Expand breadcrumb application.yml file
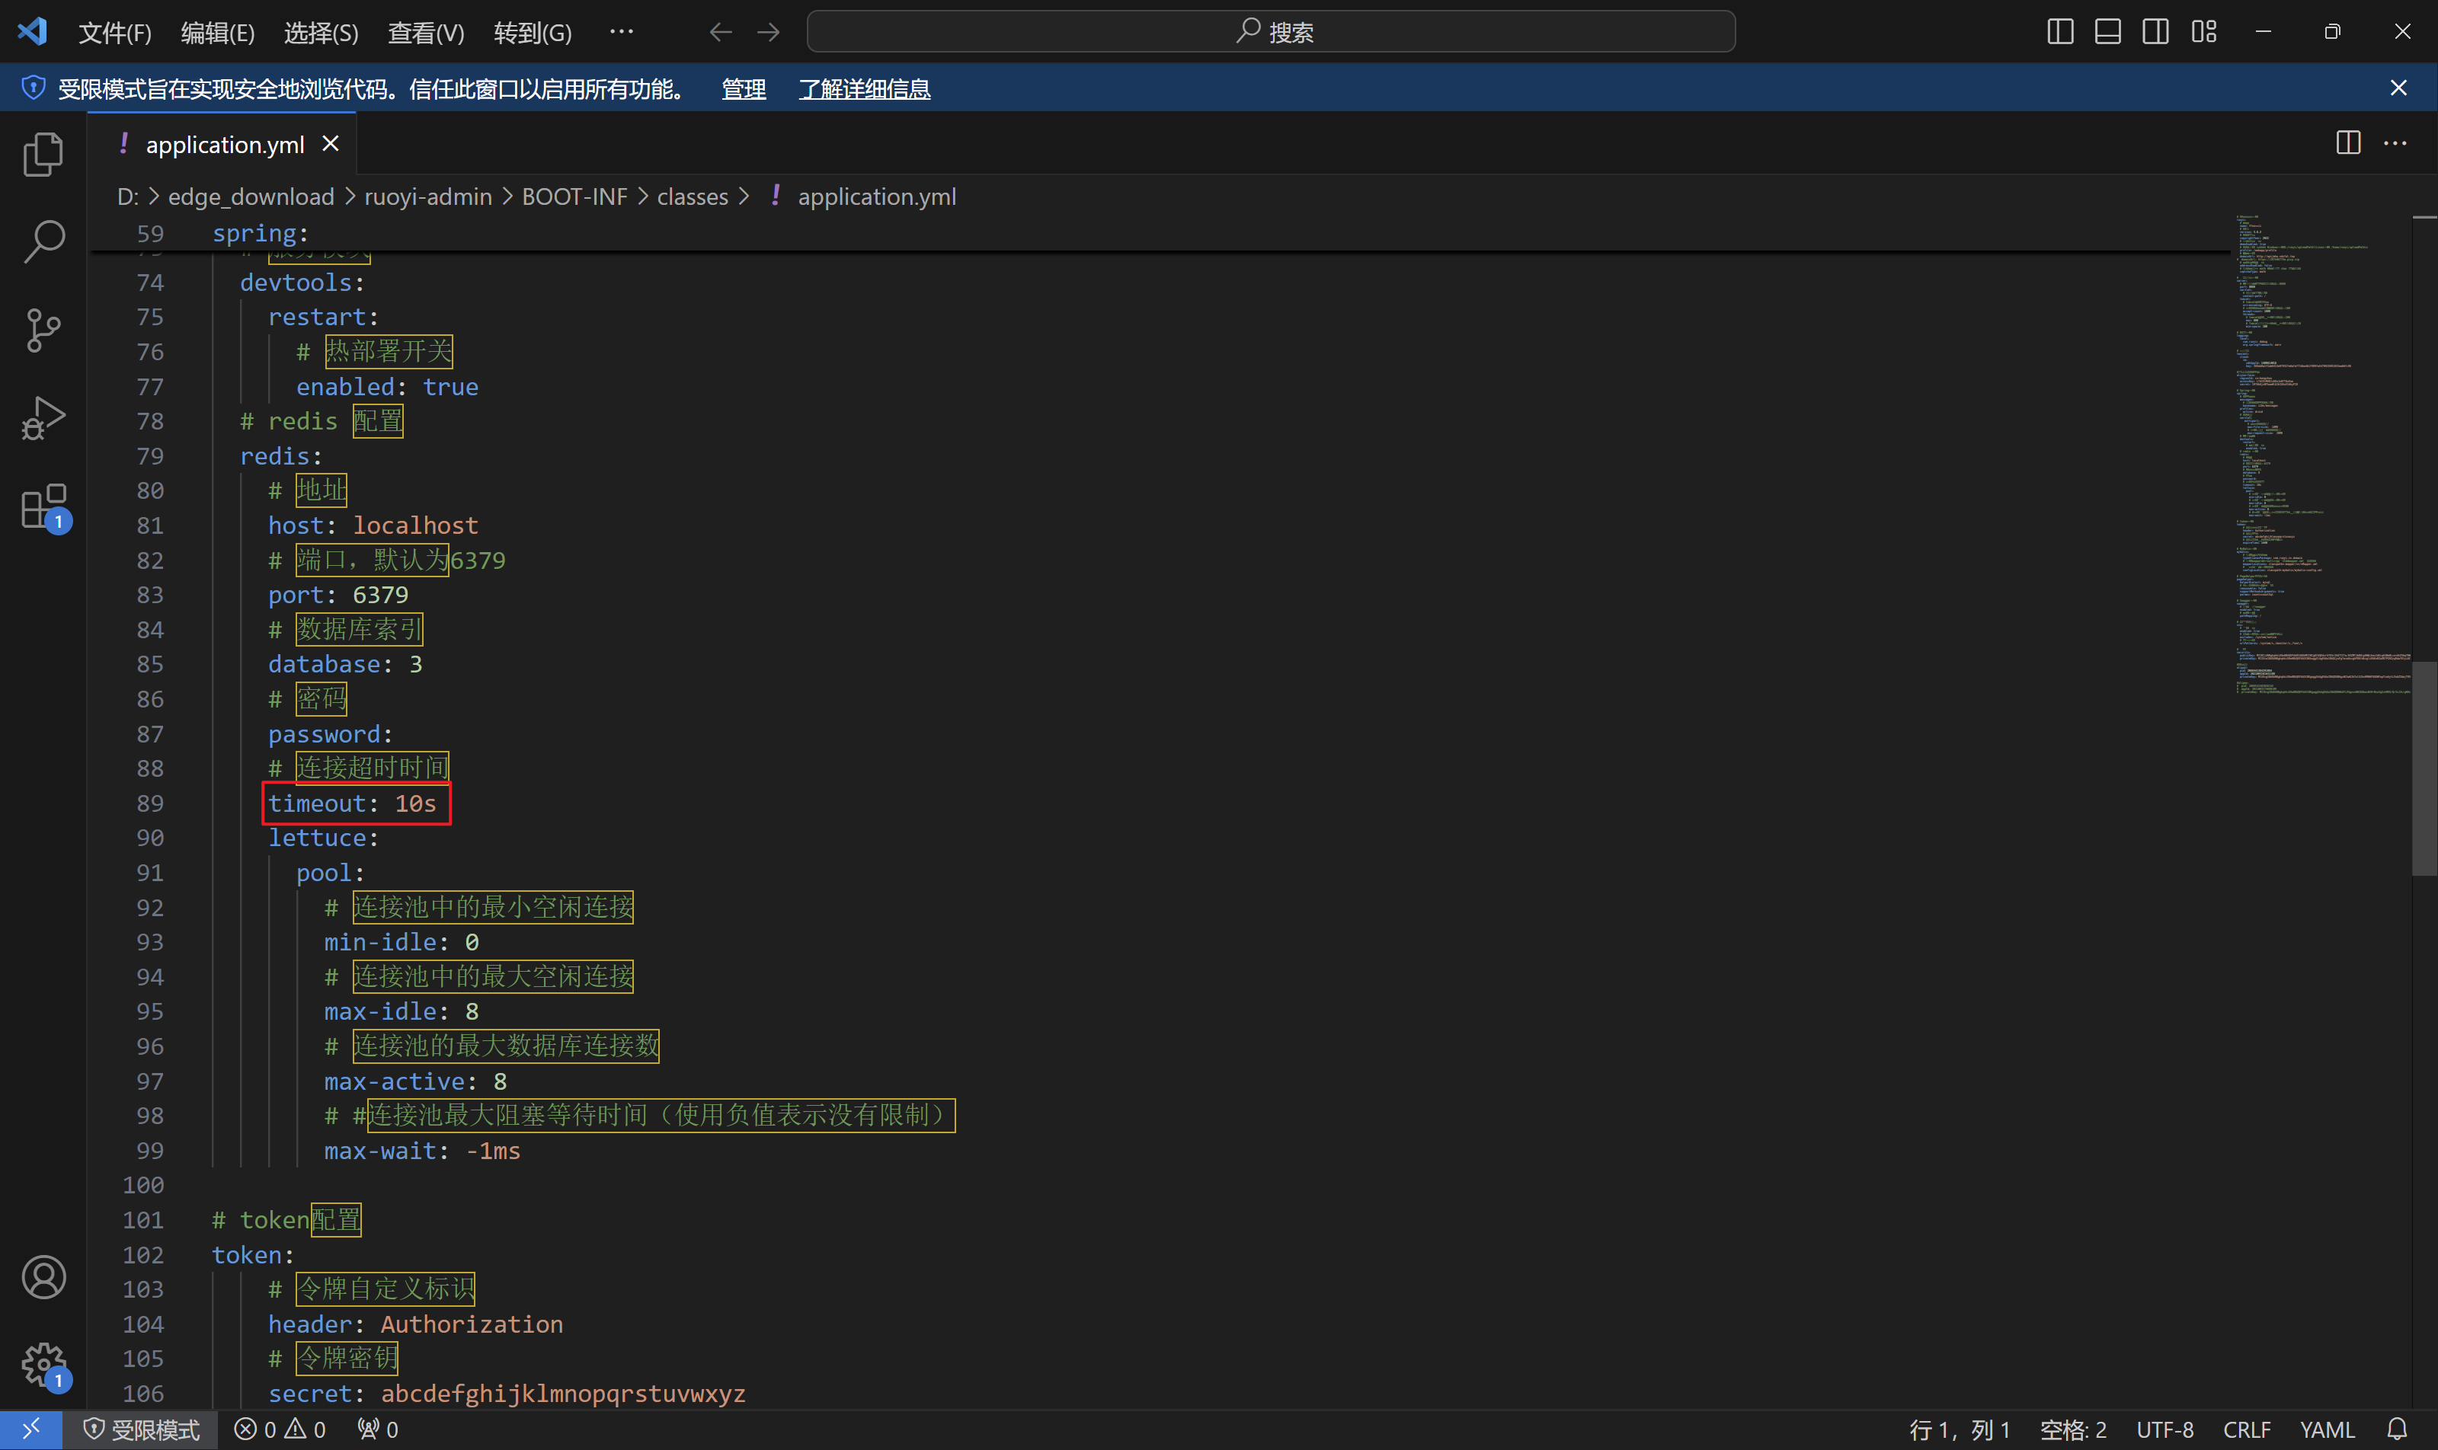The height and width of the screenshot is (1450, 2438). coord(877,196)
